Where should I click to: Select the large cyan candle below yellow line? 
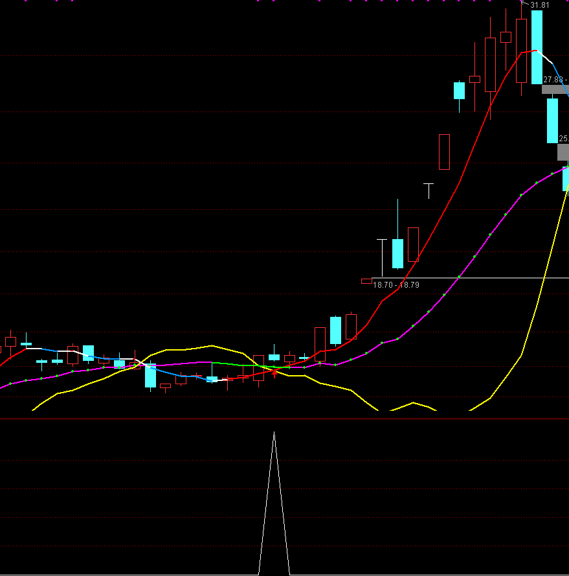150,376
